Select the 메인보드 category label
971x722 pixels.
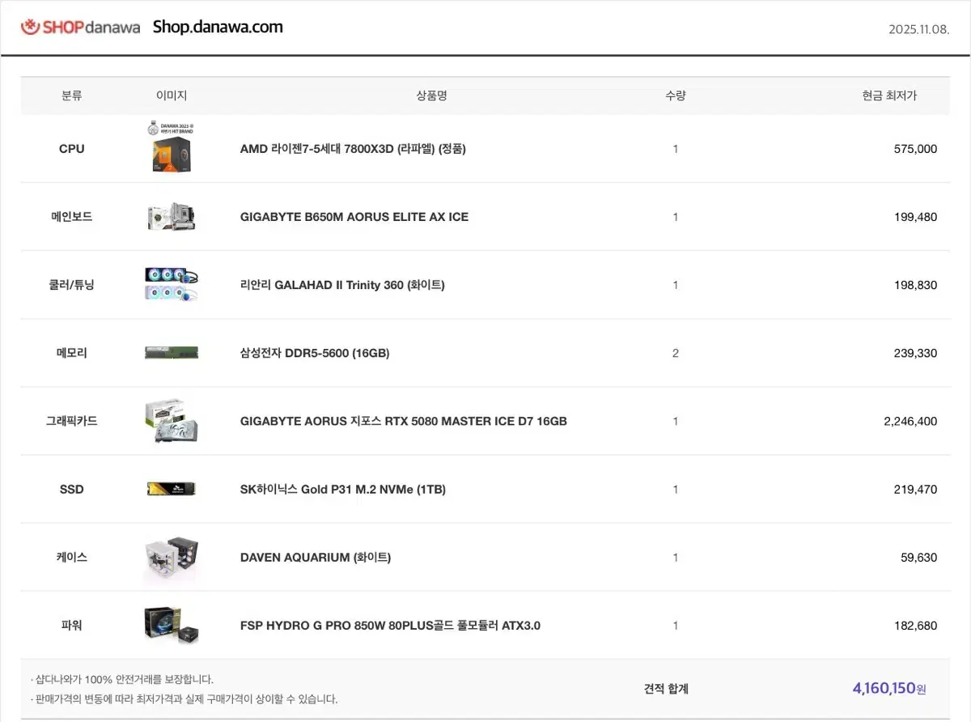coord(71,217)
